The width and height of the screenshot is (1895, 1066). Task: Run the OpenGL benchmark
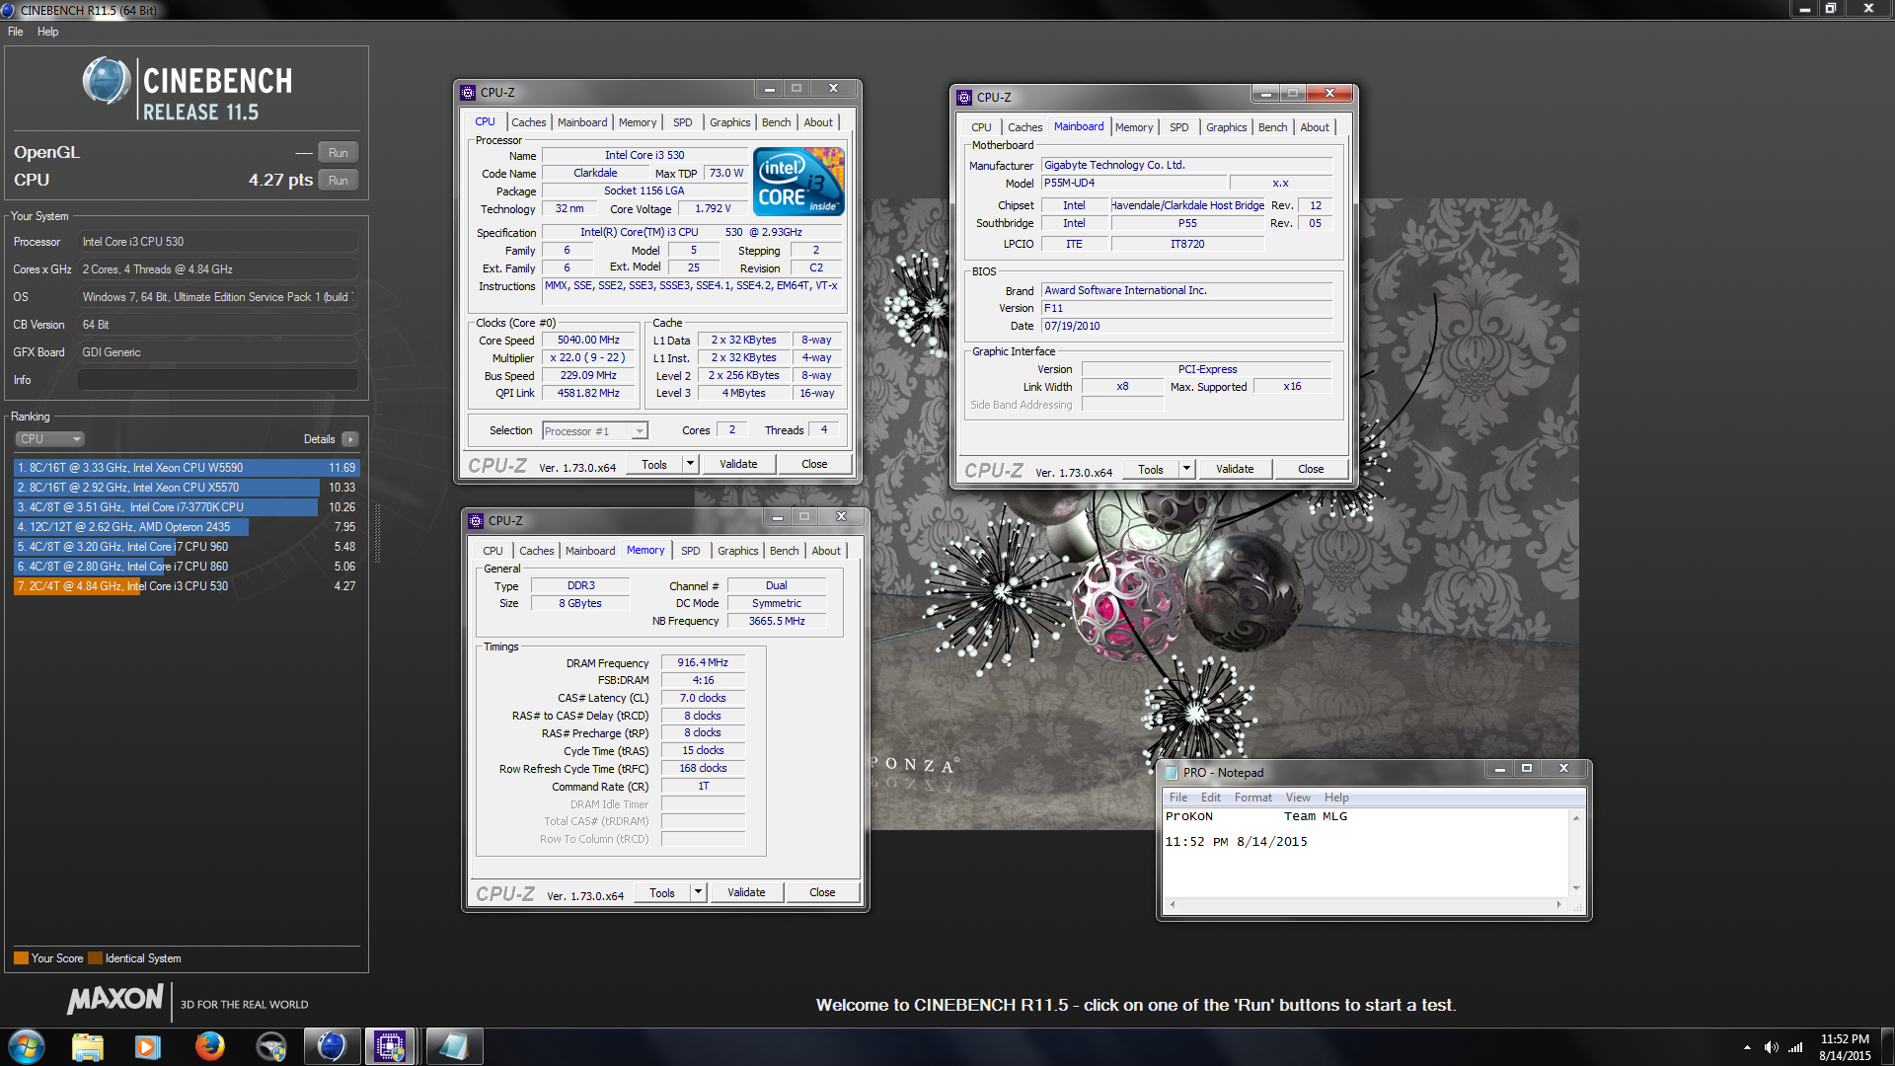tap(339, 153)
